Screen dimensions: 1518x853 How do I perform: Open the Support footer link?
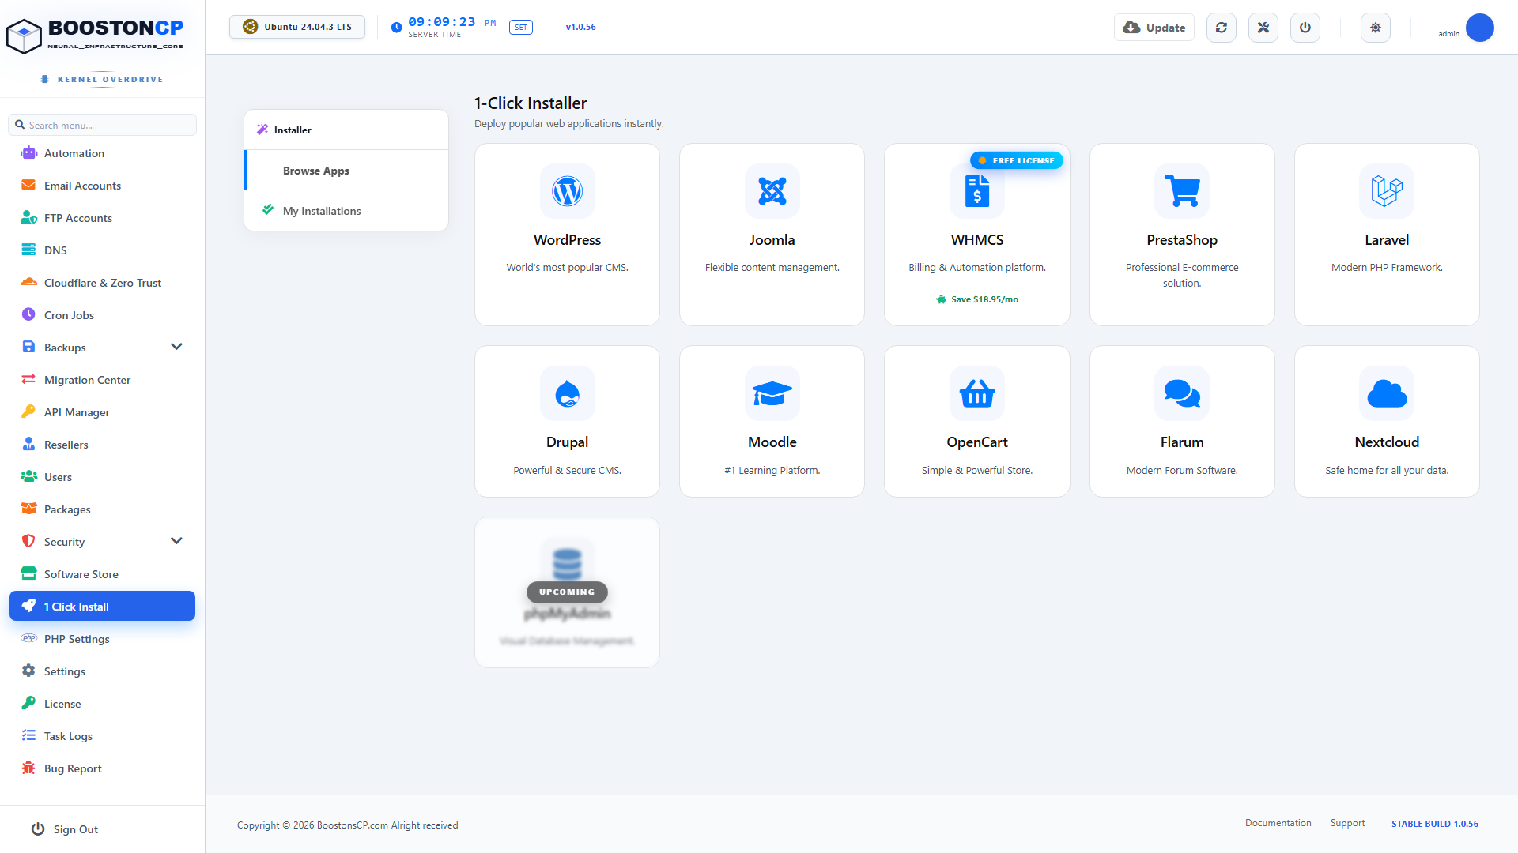pos(1347,823)
